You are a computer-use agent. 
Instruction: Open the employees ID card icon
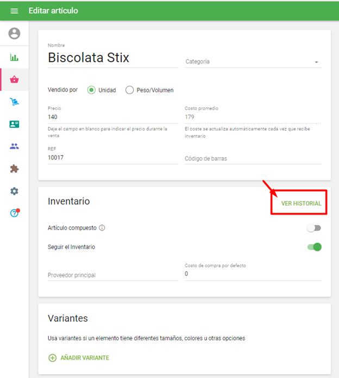[x=14, y=124]
